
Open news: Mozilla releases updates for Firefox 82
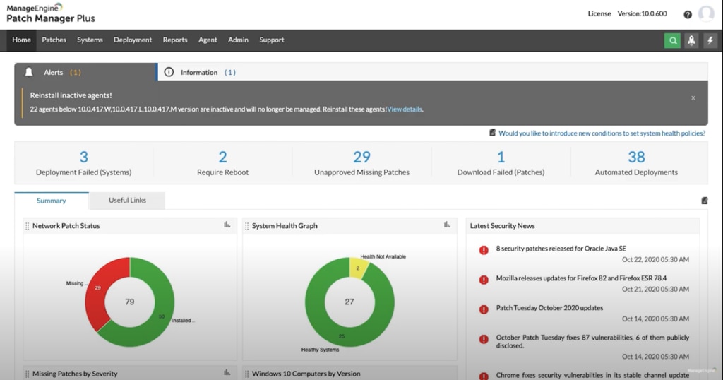pyautogui.click(x=581, y=278)
